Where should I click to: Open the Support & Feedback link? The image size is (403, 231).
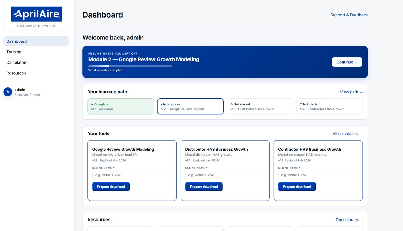[x=349, y=15]
